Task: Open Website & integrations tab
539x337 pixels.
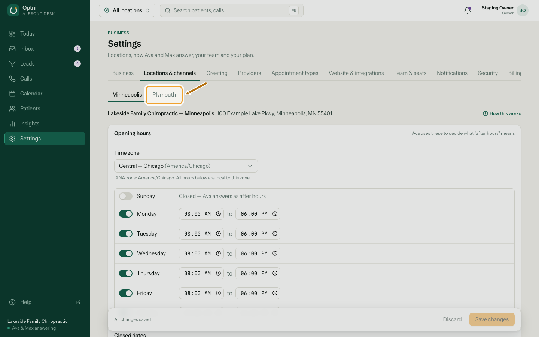Action: pyautogui.click(x=356, y=73)
